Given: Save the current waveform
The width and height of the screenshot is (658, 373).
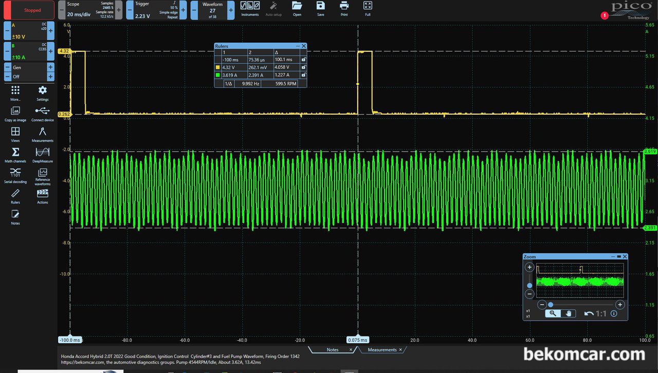Looking at the screenshot, I should pyautogui.click(x=321, y=8).
